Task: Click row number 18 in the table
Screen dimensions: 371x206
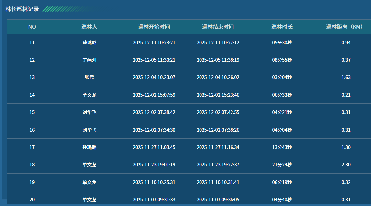Action: click(32, 165)
